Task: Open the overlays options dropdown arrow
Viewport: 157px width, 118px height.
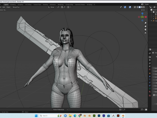Action: [132, 7]
